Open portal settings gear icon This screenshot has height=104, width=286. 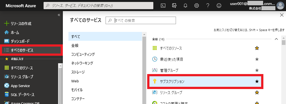(196, 6)
